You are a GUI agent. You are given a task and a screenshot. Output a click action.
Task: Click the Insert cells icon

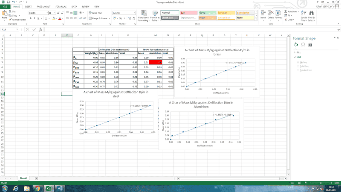(263, 15)
